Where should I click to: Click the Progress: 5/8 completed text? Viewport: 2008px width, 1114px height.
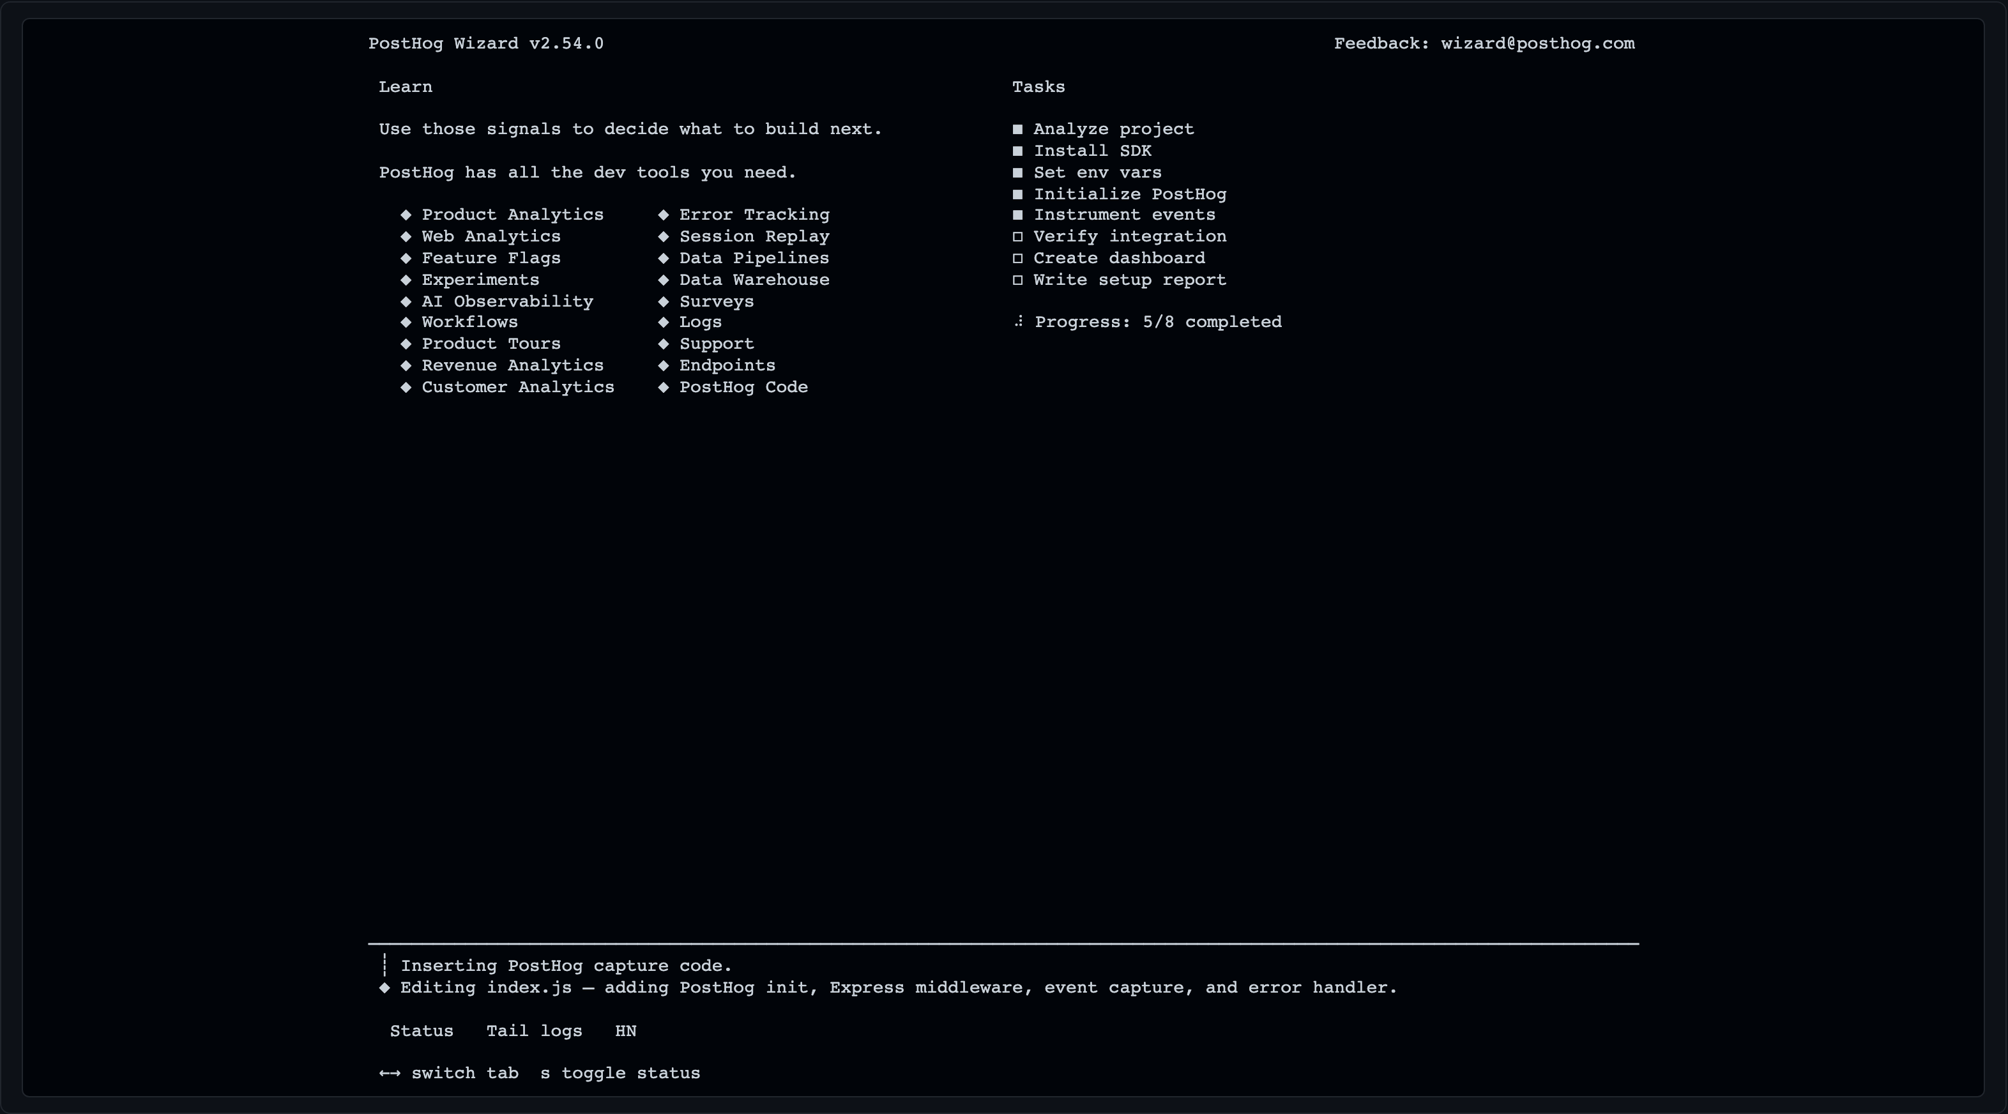[x=1159, y=323]
